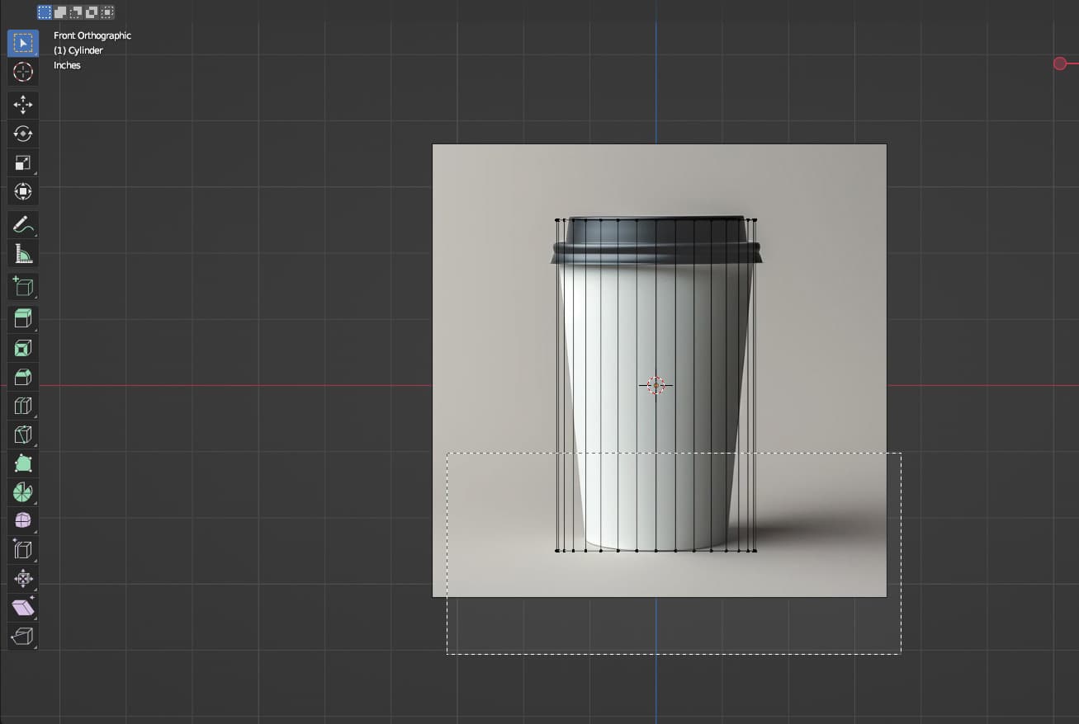1079x724 pixels.
Task: Select the Select Box tool
Action: coord(23,43)
